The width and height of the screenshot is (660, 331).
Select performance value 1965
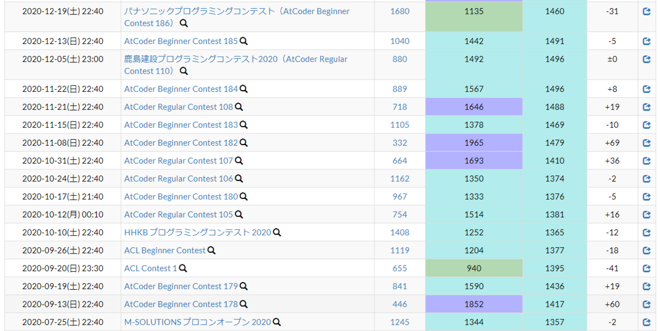474,143
